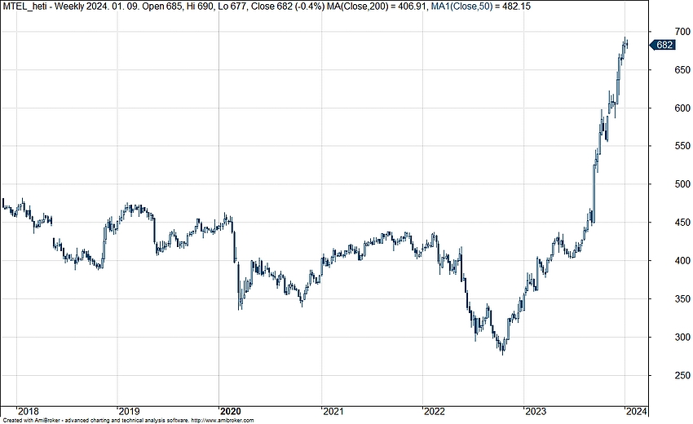Click the 2018 year label on time axis

tap(28, 412)
